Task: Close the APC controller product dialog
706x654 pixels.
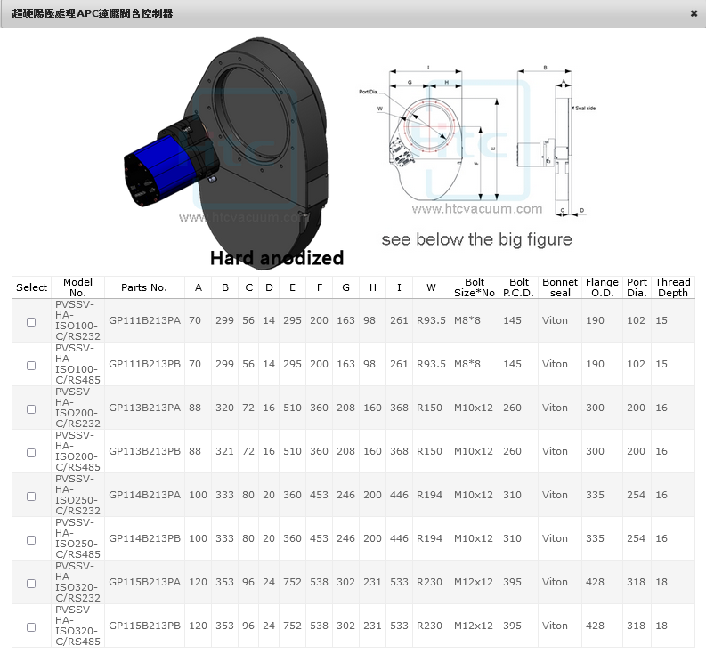Action: [694, 14]
